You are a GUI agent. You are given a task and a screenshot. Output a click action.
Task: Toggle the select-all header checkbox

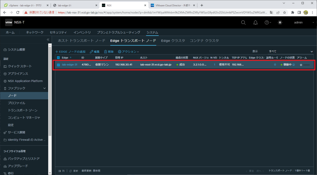tap(58, 58)
